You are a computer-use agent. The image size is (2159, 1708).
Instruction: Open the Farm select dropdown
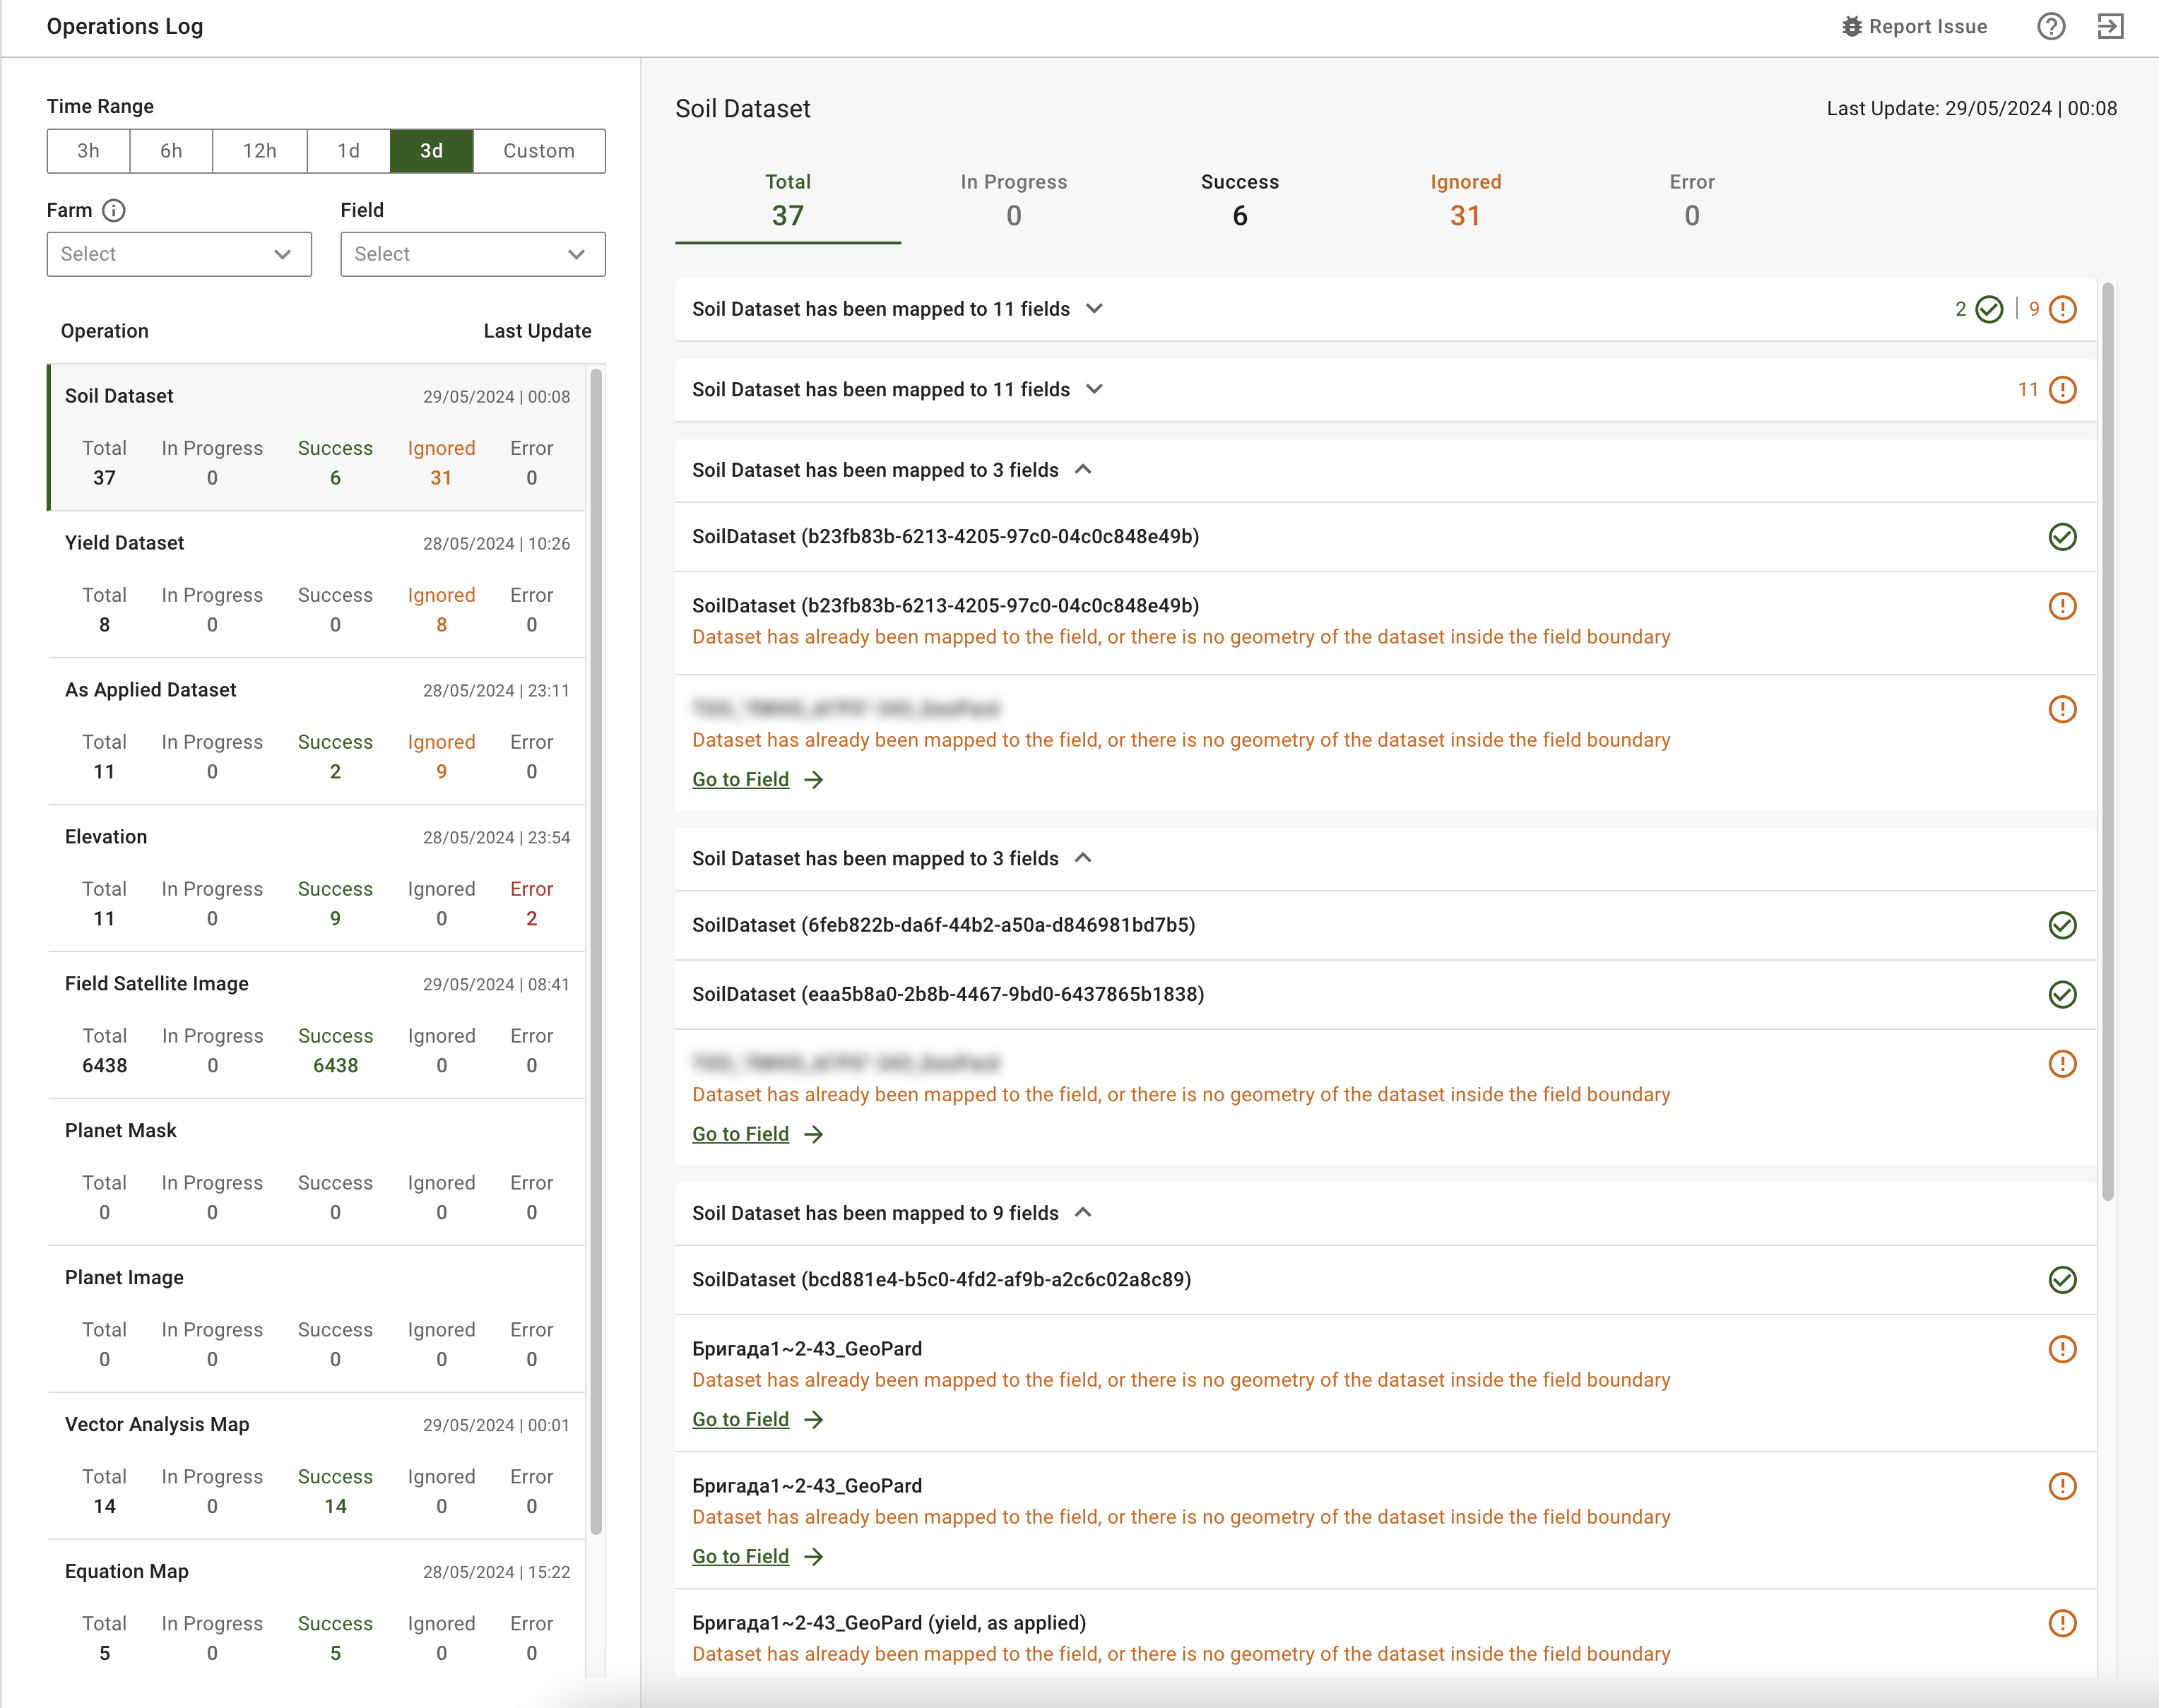click(179, 254)
